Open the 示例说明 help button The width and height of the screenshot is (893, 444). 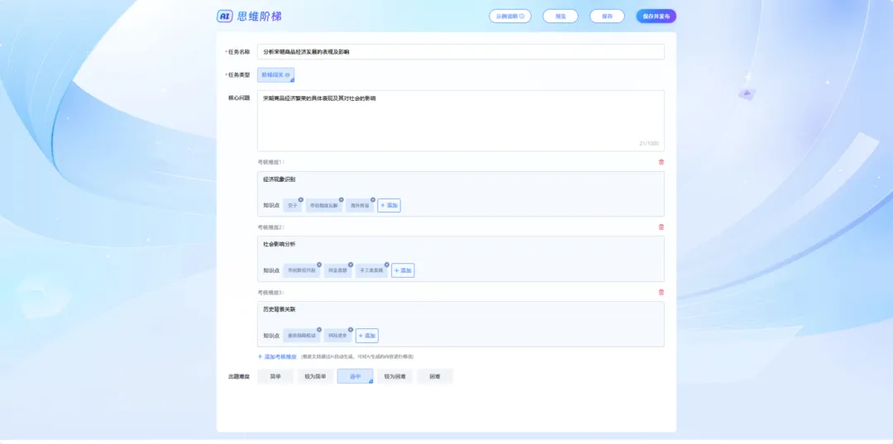[x=509, y=16]
